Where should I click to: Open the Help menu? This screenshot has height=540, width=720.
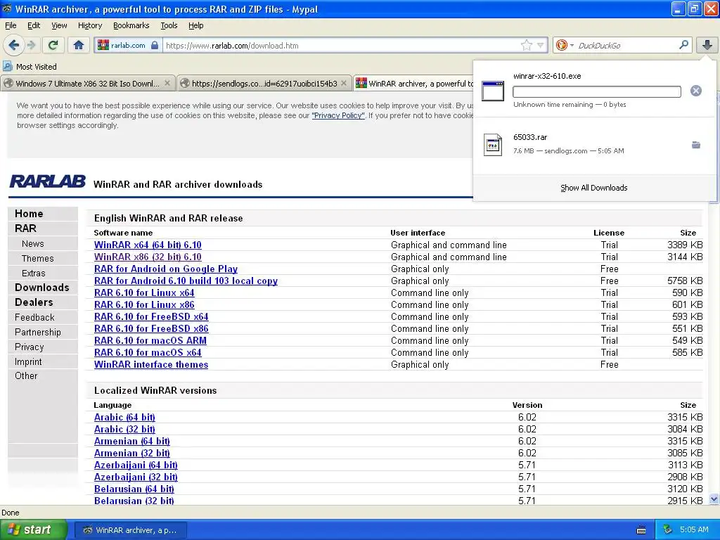(x=195, y=25)
